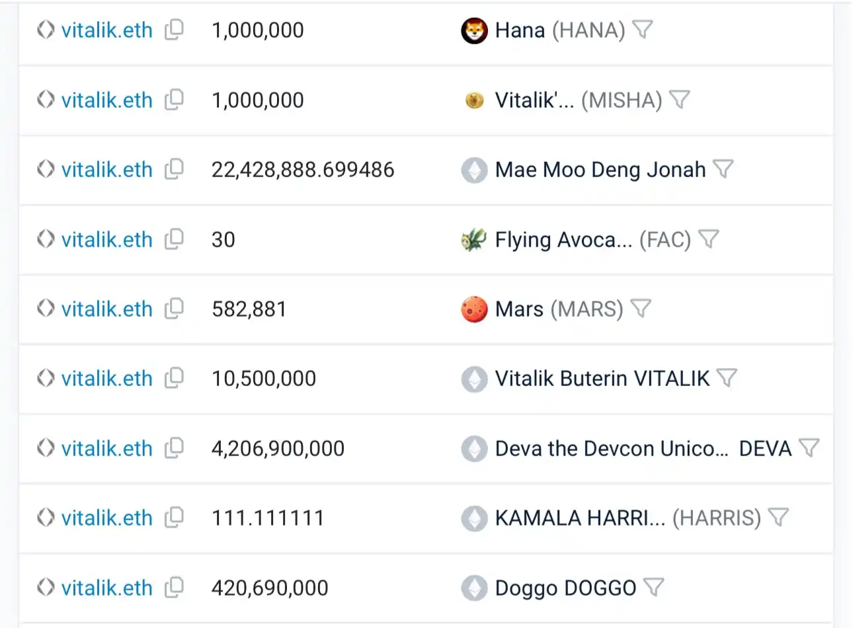Copy the vitalik.eth address in the MISHA row
The height and width of the screenshot is (628, 853).
click(174, 100)
